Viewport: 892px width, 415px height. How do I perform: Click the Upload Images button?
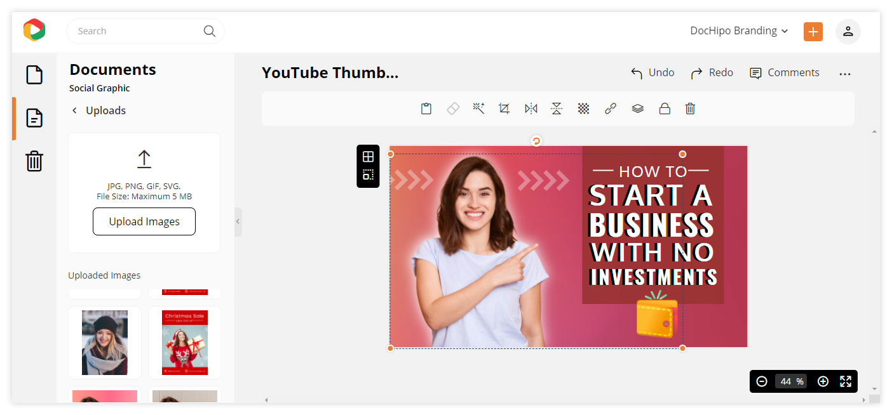(x=144, y=221)
